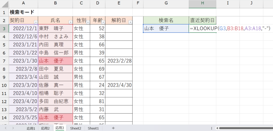Click the 内田 真理 name cell

coord(55,45)
